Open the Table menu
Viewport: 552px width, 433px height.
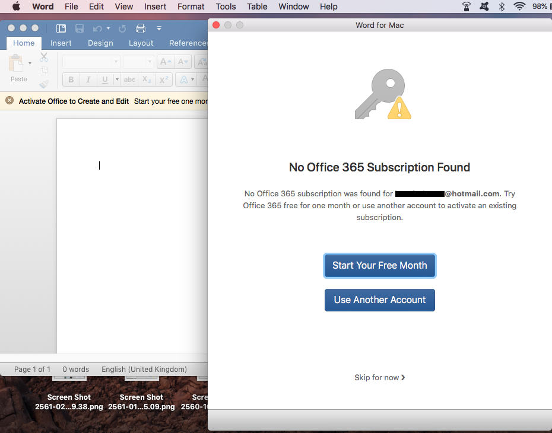(257, 7)
